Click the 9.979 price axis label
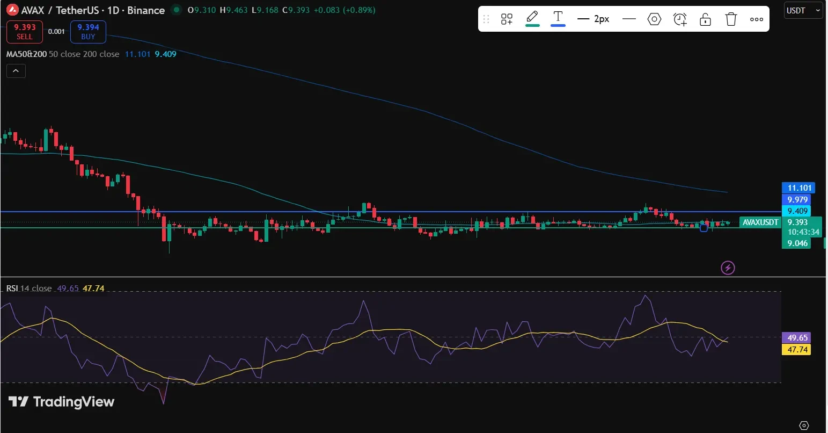Viewport: 828px width, 433px height. [797, 200]
